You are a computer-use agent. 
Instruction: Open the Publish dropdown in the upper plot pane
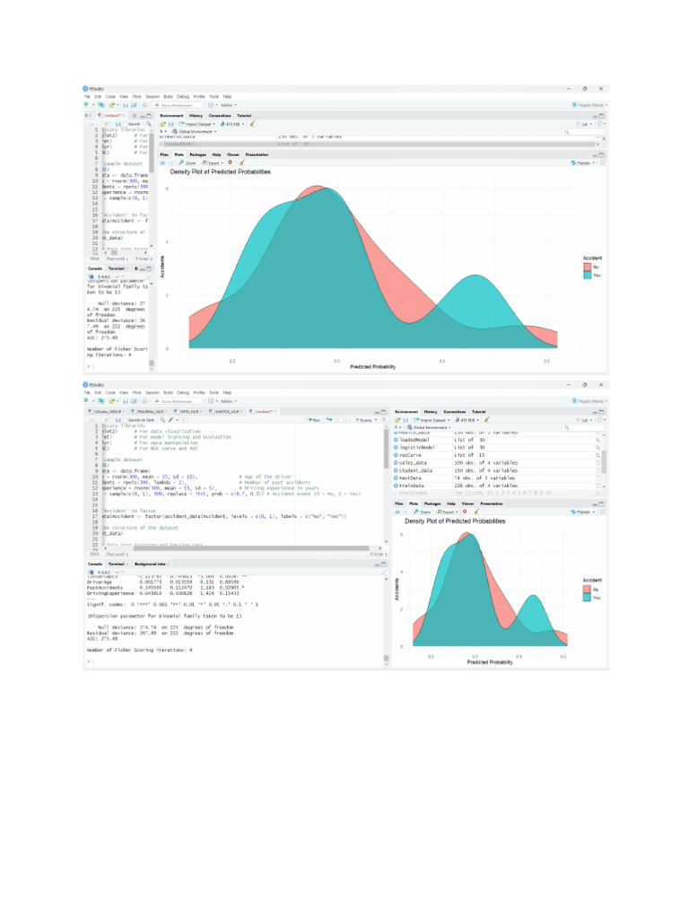coord(583,163)
